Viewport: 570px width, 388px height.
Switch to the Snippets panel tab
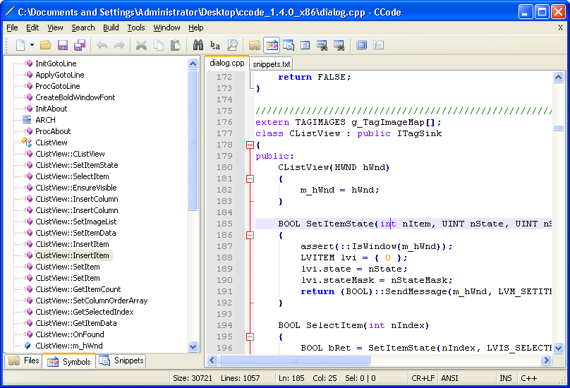121,360
